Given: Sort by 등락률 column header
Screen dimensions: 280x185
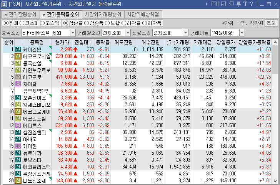Looking at the screenshot, I should (103, 43).
